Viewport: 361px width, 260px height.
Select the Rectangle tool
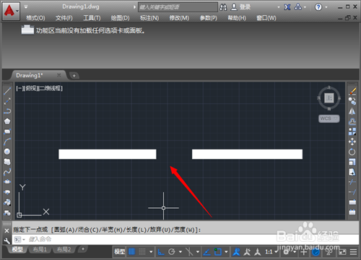(x=7, y=131)
